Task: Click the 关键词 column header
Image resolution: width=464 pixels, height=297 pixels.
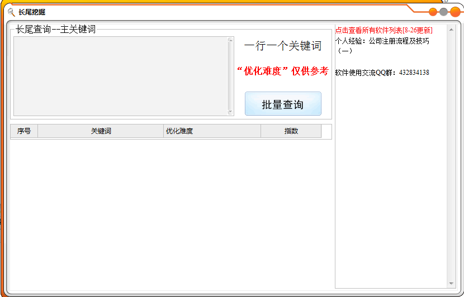Action: tap(101, 131)
